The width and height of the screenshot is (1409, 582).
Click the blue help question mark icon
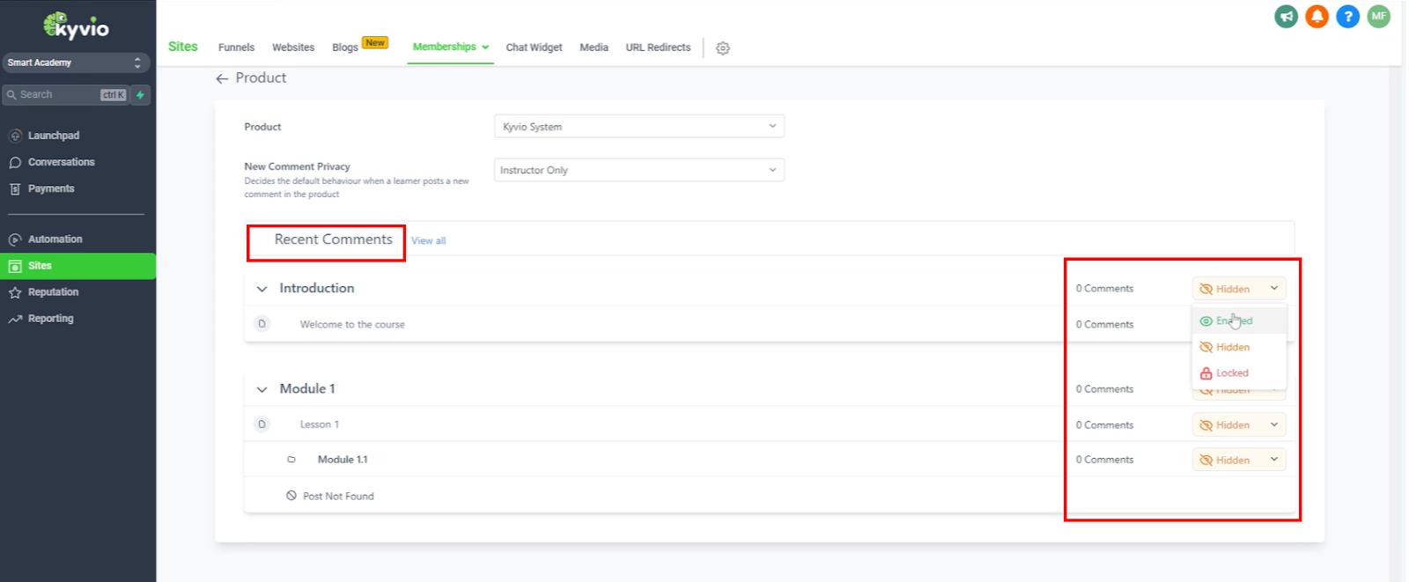coord(1347,17)
